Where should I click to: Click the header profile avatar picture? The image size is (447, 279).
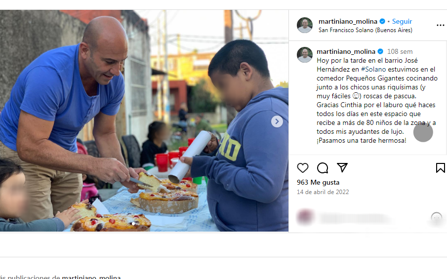point(305,25)
